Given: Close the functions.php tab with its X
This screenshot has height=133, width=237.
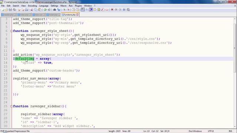Looking at the screenshot, I should point(77,15).
